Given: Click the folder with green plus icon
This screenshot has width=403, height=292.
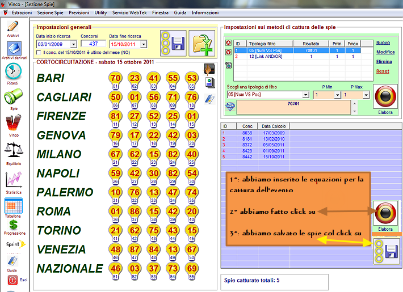Looking at the screenshot, I should pyautogui.click(x=201, y=44).
